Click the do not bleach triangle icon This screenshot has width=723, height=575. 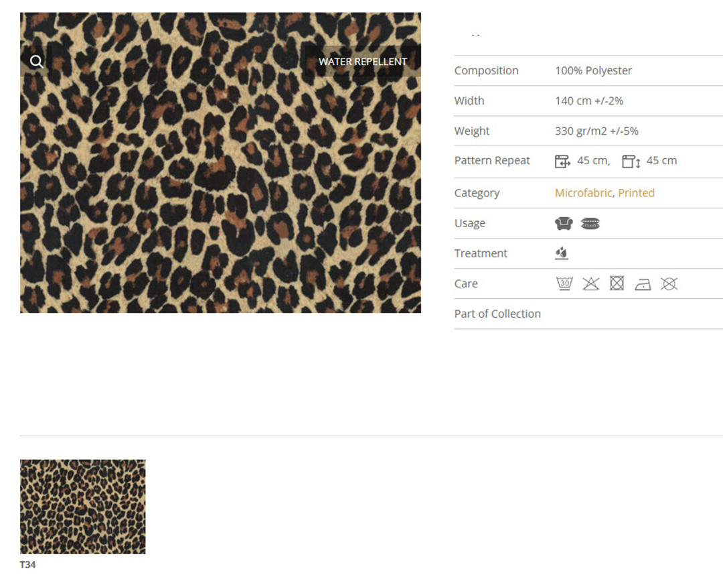tap(590, 283)
